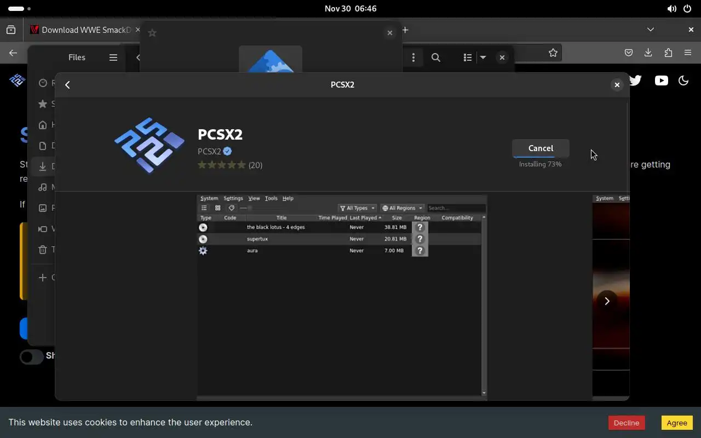The width and height of the screenshot is (701, 438).
Task: Open YouTube link on website
Action: tap(662, 80)
